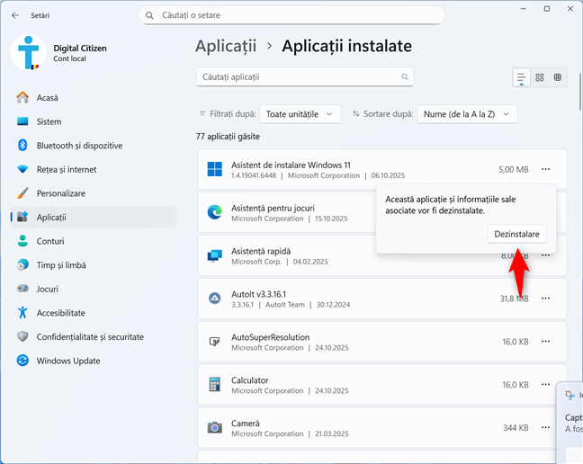Confirm with the Dezinstalare button
The image size is (583, 464).
tap(516, 234)
